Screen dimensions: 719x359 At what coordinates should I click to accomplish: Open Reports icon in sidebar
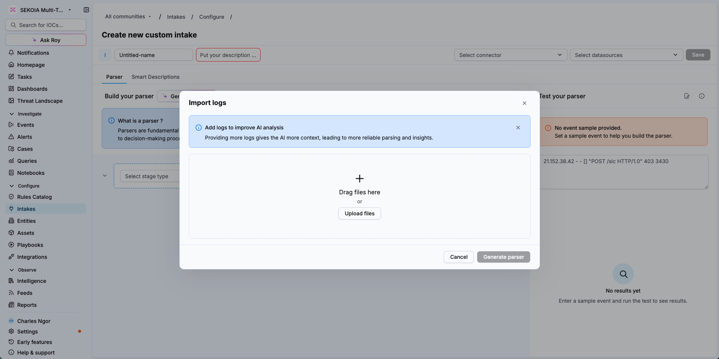tap(11, 305)
